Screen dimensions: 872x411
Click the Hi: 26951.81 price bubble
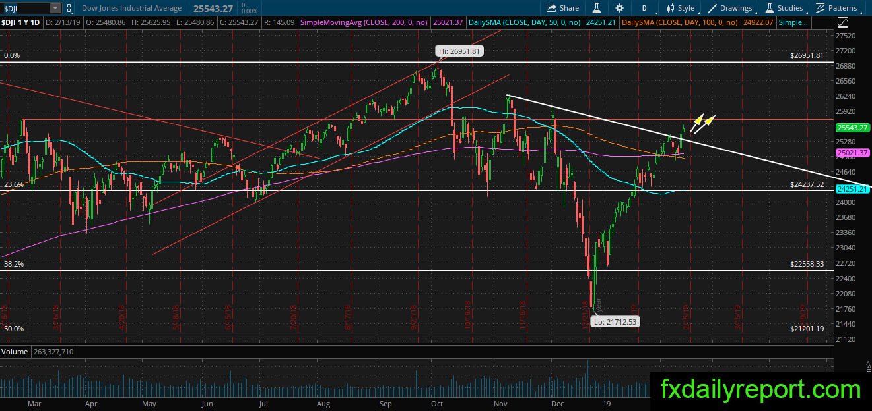click(x=460, y=51)
